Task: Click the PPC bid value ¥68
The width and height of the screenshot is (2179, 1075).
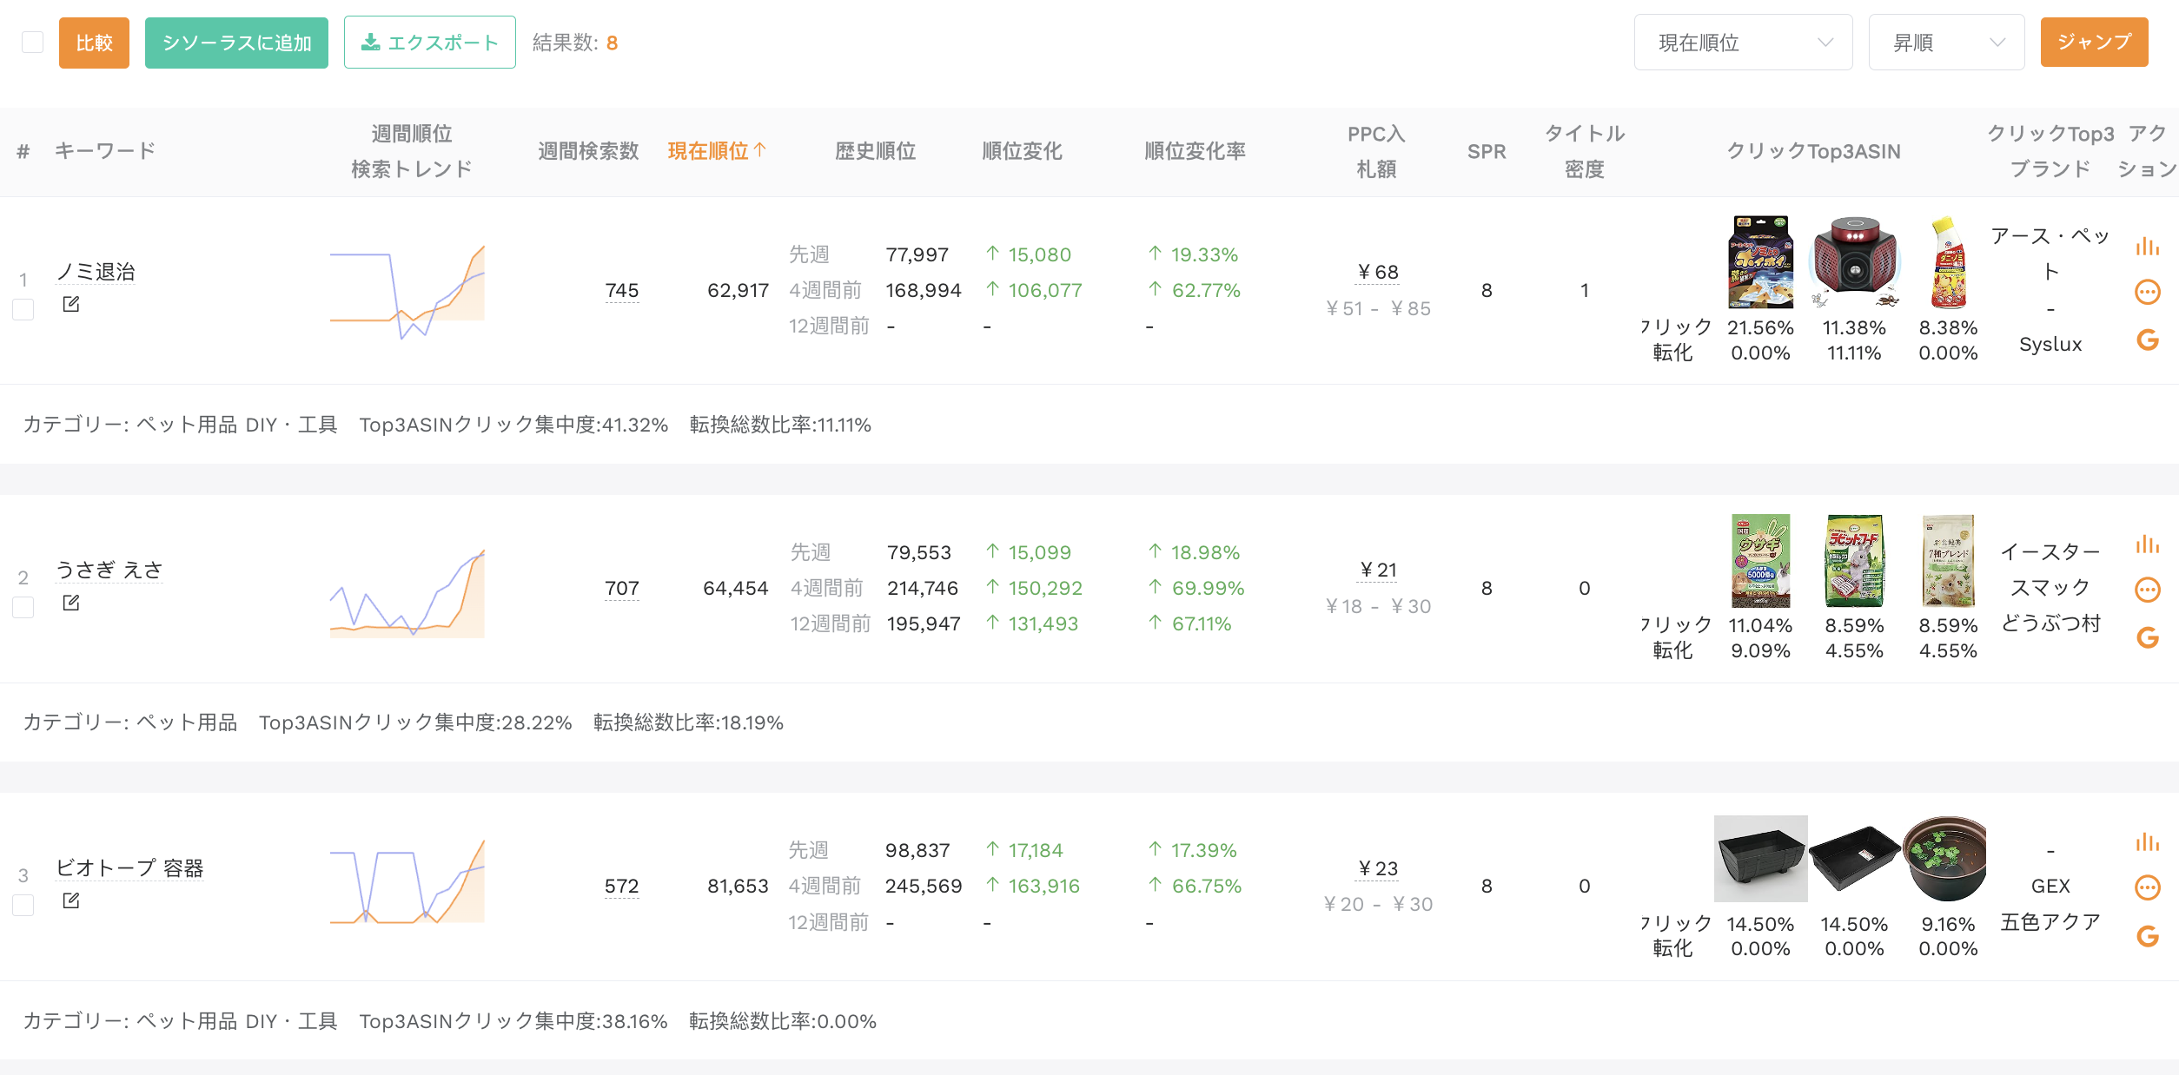Action: pyautogui.click(x=1378, y=272)
